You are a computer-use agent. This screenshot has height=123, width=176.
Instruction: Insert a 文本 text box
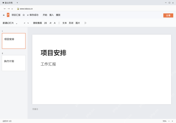click(x=65, y=23)
